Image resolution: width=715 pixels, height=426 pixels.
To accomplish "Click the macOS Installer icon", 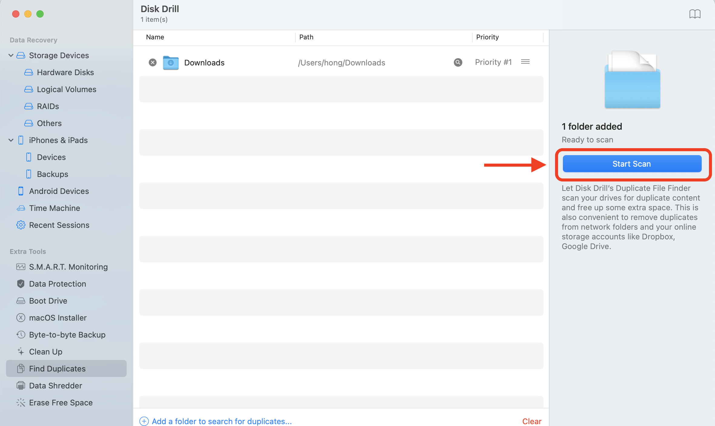I will (x=21, y=318).
